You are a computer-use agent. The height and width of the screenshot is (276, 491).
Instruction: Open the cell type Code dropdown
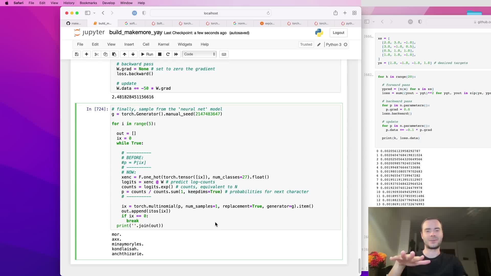click(199, 54)
